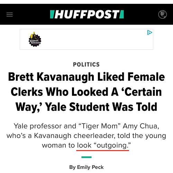
Task: Click the globe edition selector icon
Action: click(x=162, y=15)
